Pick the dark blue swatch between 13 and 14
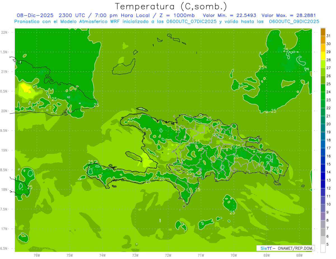336x259 pixels. [x=323, y=176]
